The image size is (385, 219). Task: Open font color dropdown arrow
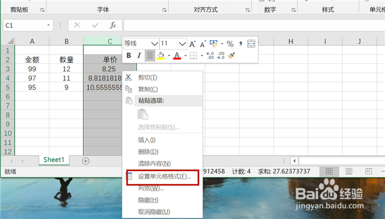pyautogui.click(x=185, y=56)
